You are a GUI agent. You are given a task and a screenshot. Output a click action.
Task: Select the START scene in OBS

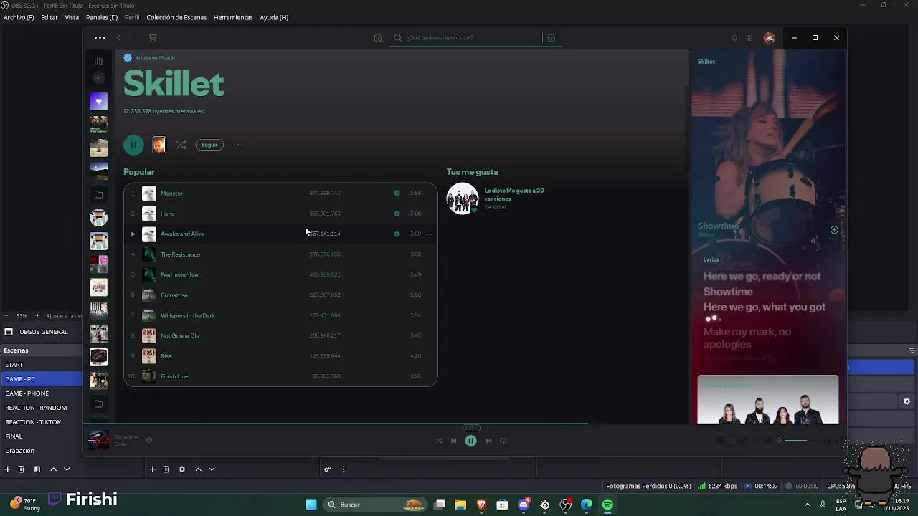42,365
